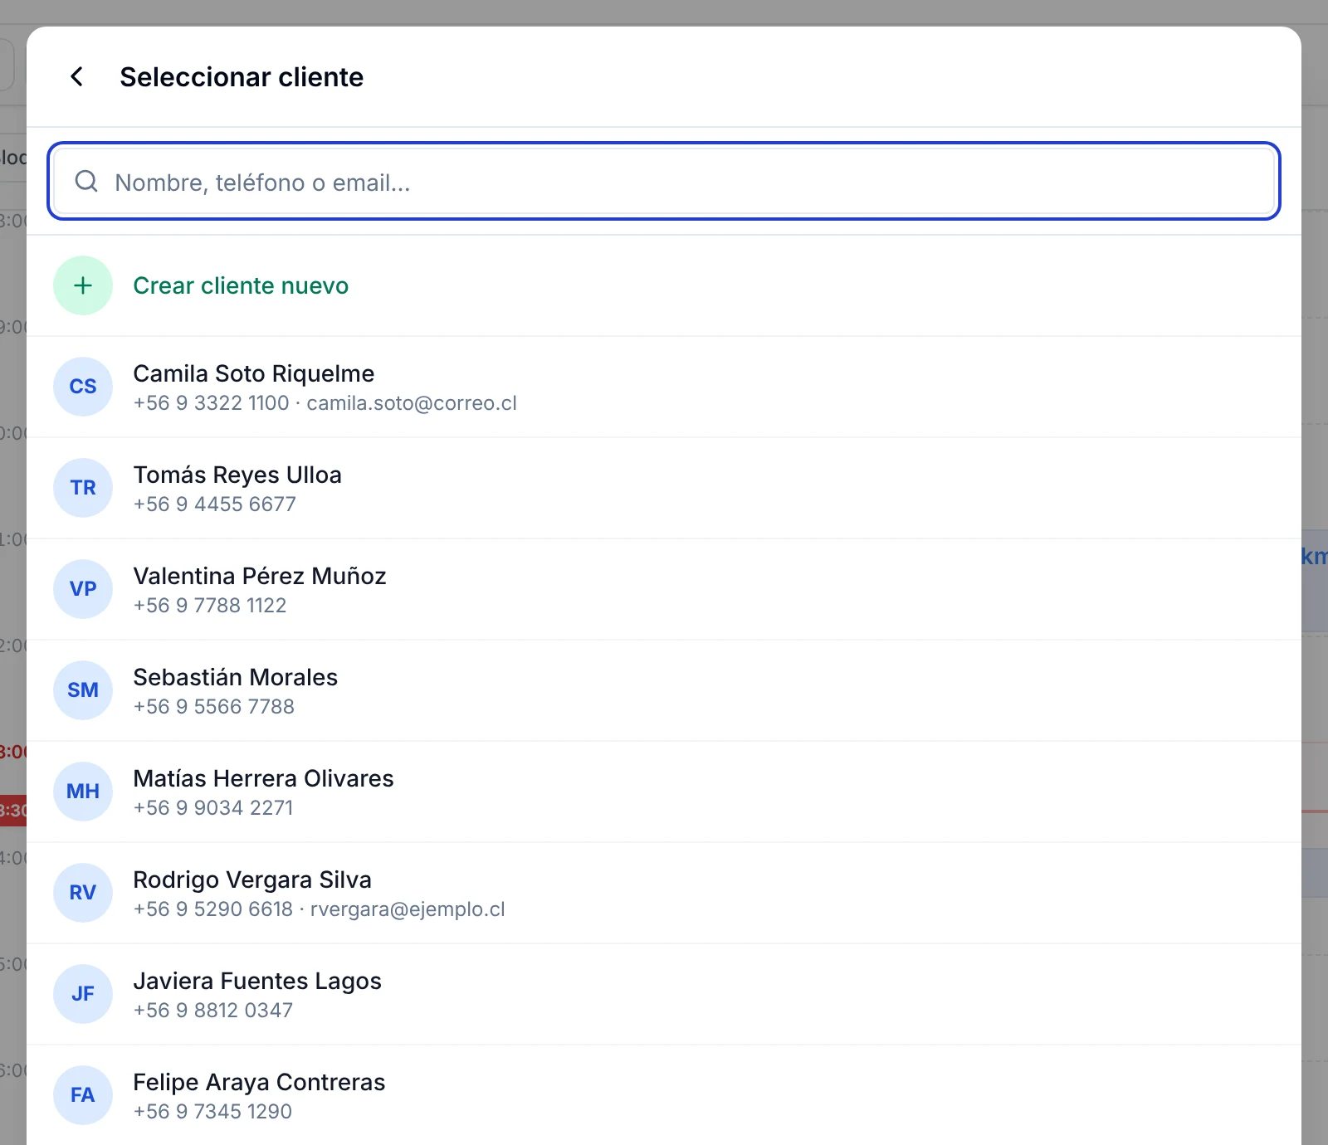The image size is (1328, 1145).
Task: Focus the name, phone or email search field
Action: pyautogui.click(x=664, y=181)
